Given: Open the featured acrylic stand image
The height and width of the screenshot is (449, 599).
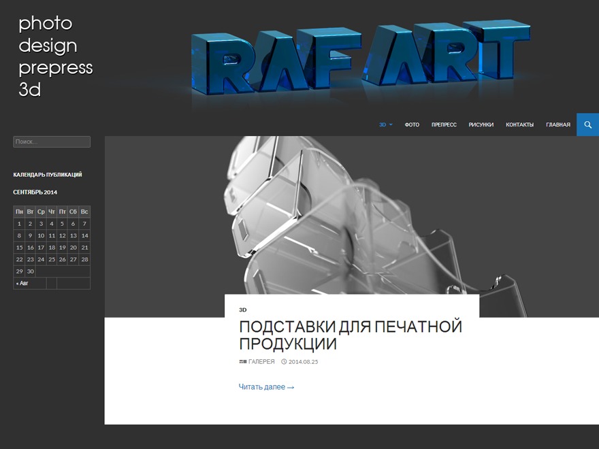Looking at the screenshot, I should point(351,227).
